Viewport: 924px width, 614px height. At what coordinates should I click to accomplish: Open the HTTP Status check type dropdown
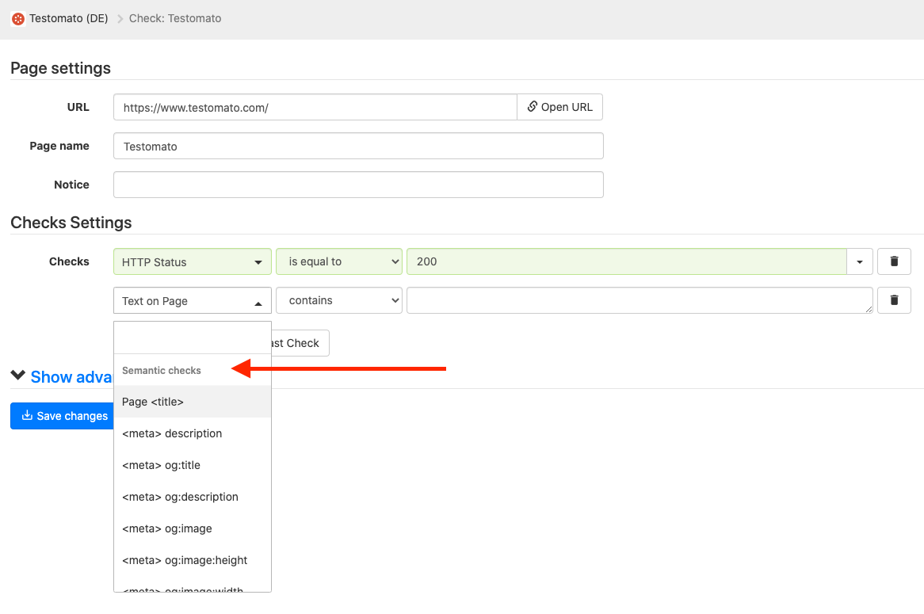pyautogui.click(x=192, y=261)
